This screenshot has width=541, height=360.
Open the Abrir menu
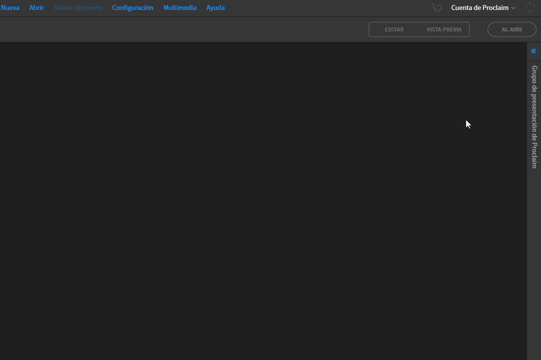click(x=36, y=7)
